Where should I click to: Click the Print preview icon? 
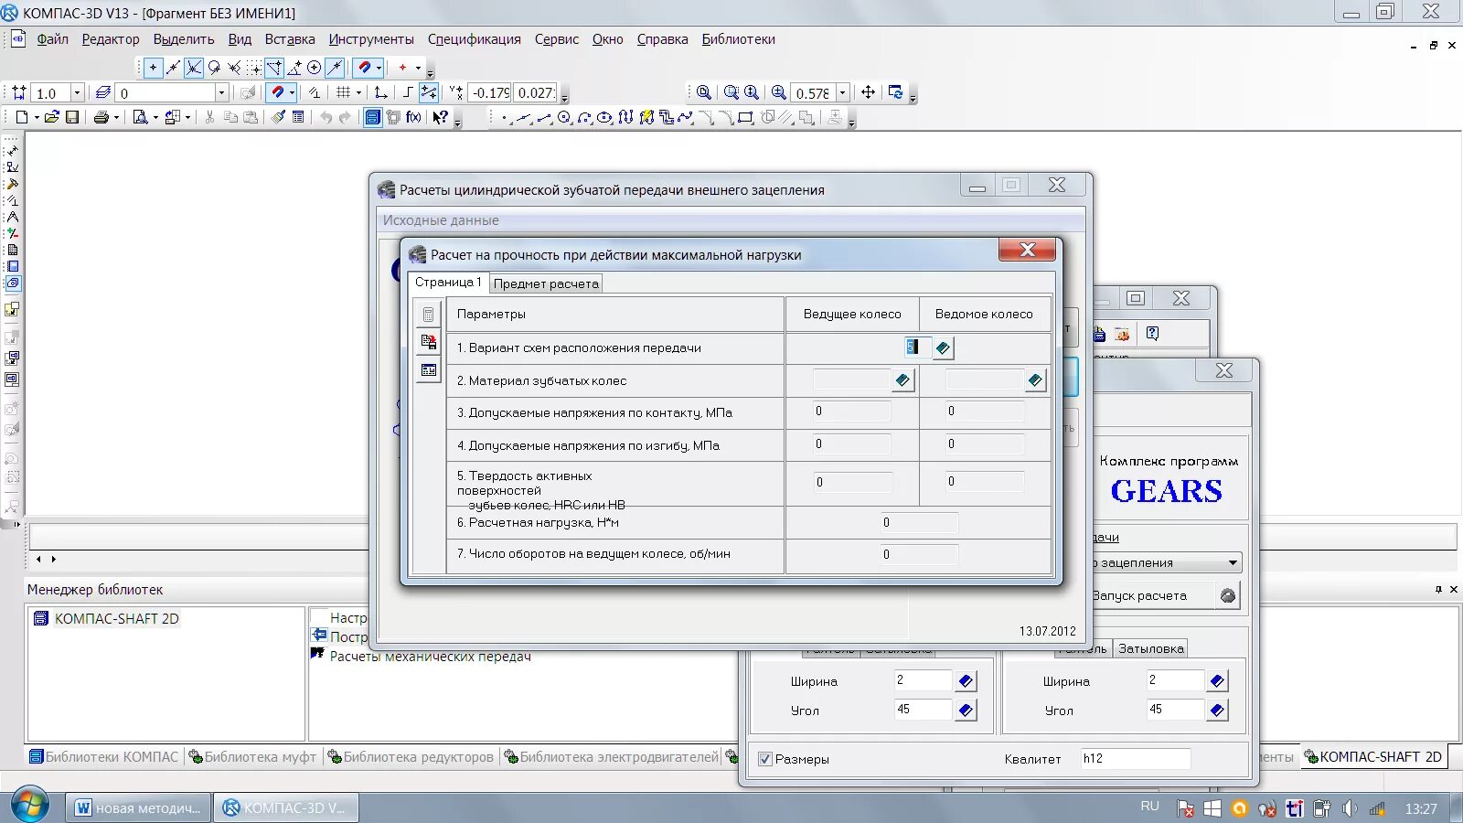pos(140,117)
